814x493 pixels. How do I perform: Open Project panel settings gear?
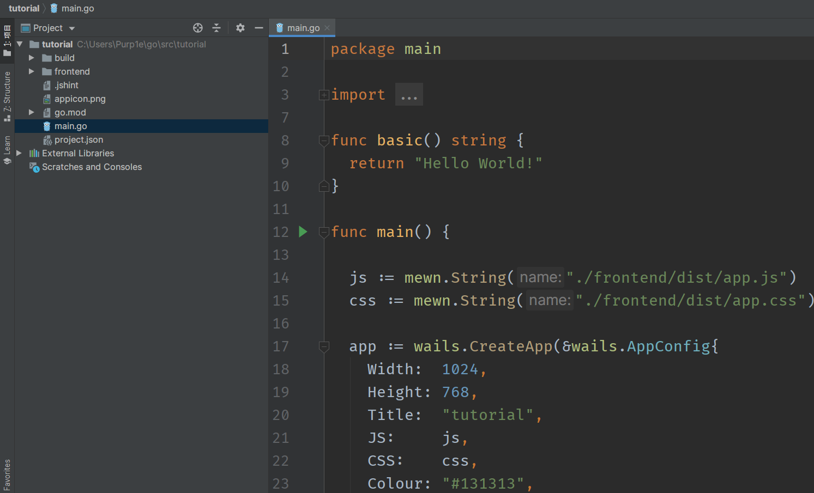(x=240, y=28)
